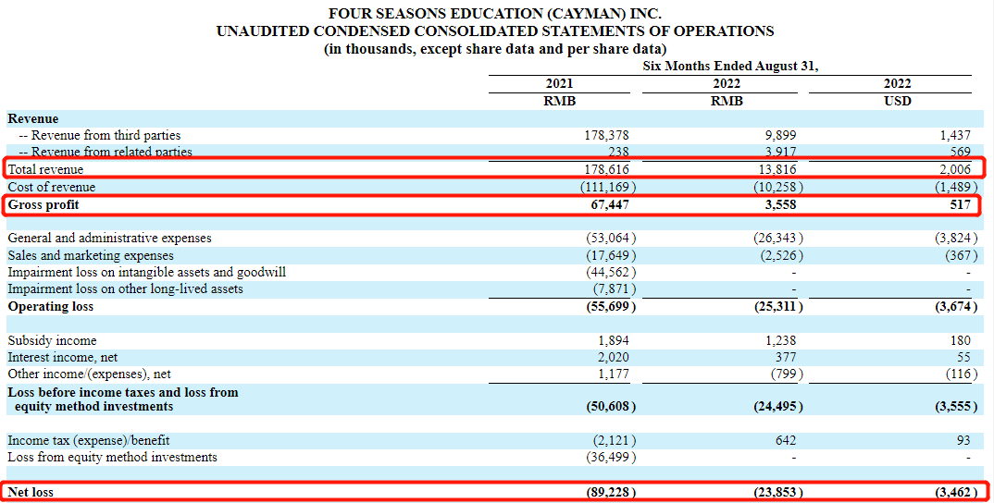The width and height of the screenshot is (994, 503).
Task: Click 'Income tax (expense)/benefit' row label
Action: click(89, 440)
